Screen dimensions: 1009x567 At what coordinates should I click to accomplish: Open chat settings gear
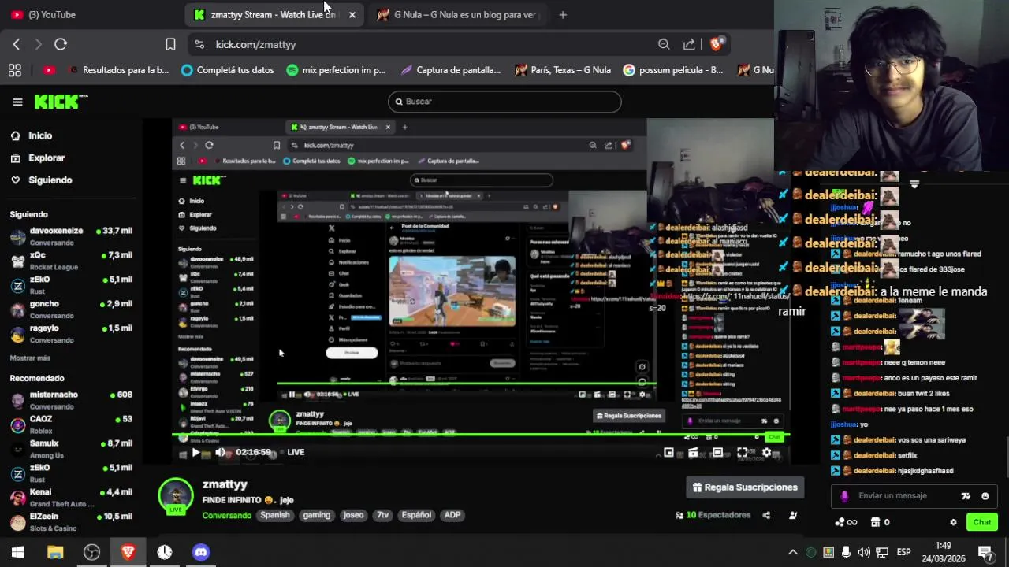pos(953,522)
